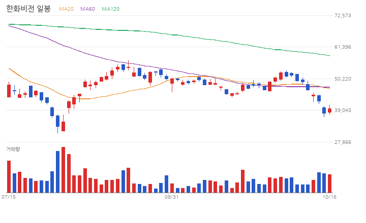Click the 61,396 price axis label
This screenshot has width=366, height=223.
(343, 47)
